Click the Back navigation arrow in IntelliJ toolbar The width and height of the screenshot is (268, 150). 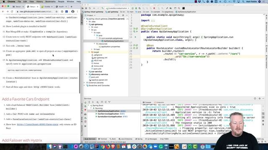click(94, 8)
